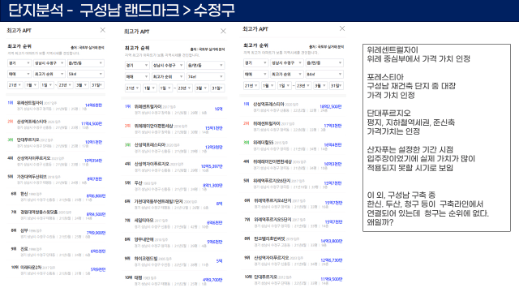519x292 pixels.
Task: Expand the 경기 province dropdown in the 59㎡ panel
Action: point(19,63)
